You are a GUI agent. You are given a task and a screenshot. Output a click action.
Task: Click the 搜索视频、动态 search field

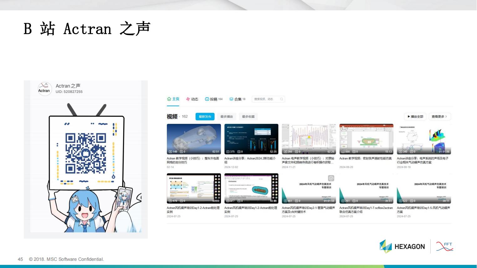click(268, 99)
